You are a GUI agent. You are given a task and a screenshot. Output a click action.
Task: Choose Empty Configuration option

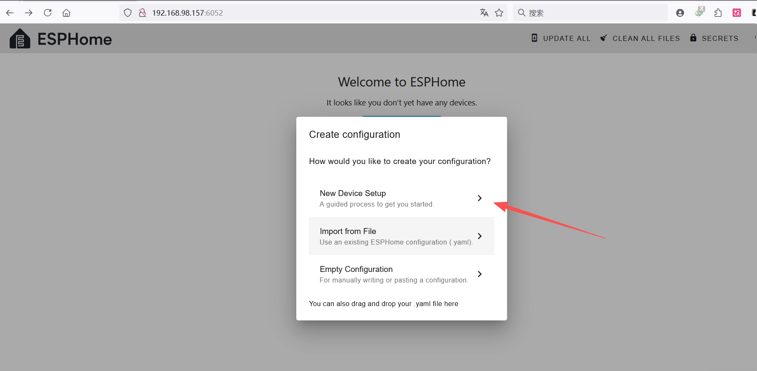401,274
